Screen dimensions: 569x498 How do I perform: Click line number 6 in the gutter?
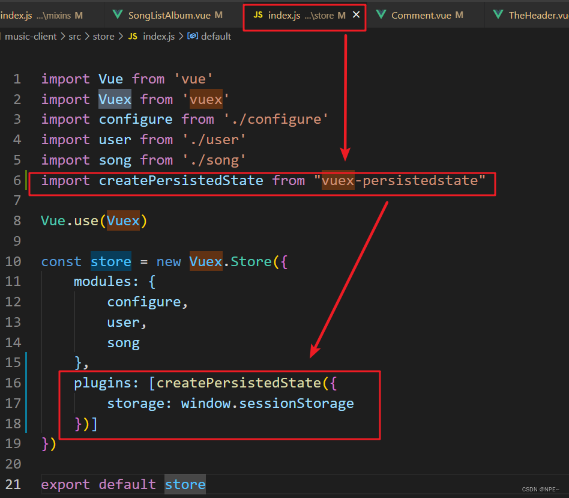pyautogui.click(x=17, y=180)
